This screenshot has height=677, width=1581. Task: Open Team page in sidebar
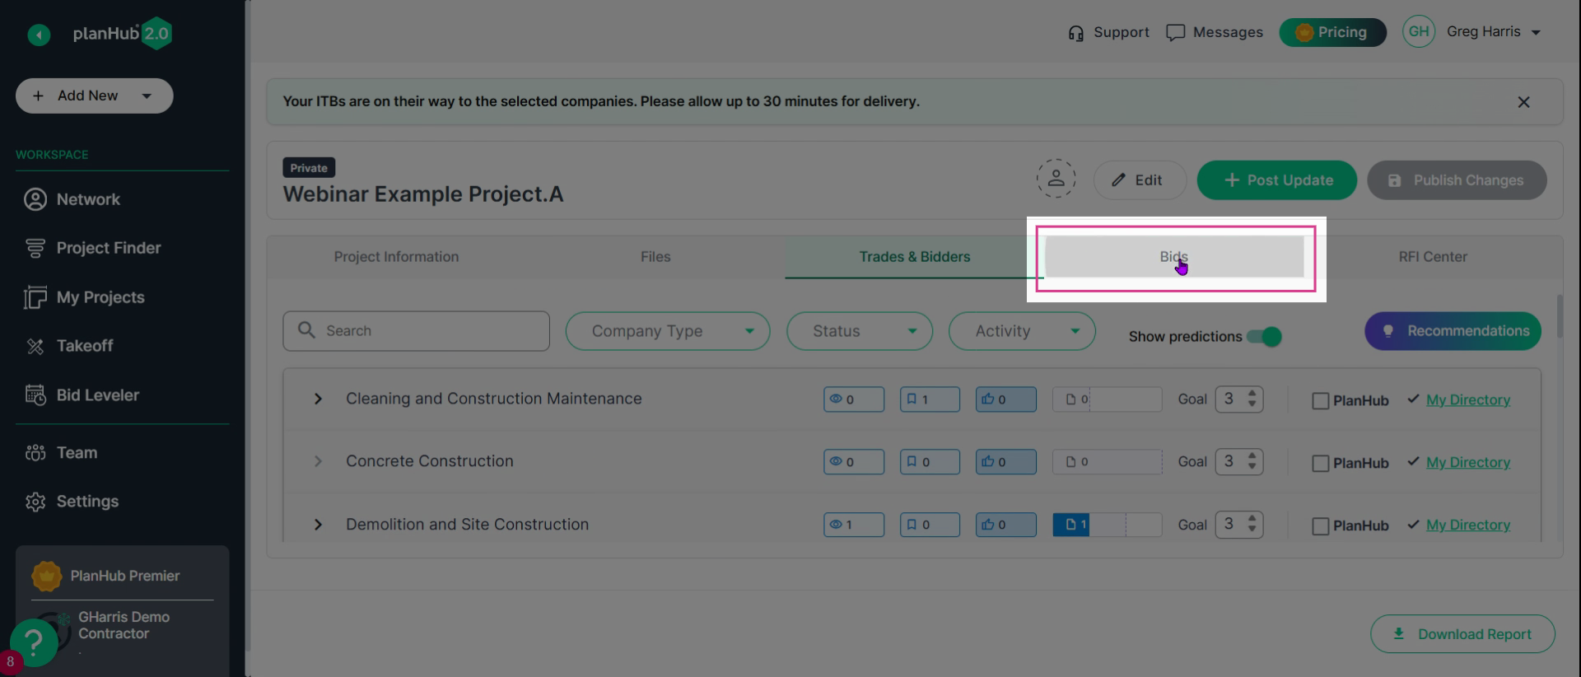pos(61,453)
